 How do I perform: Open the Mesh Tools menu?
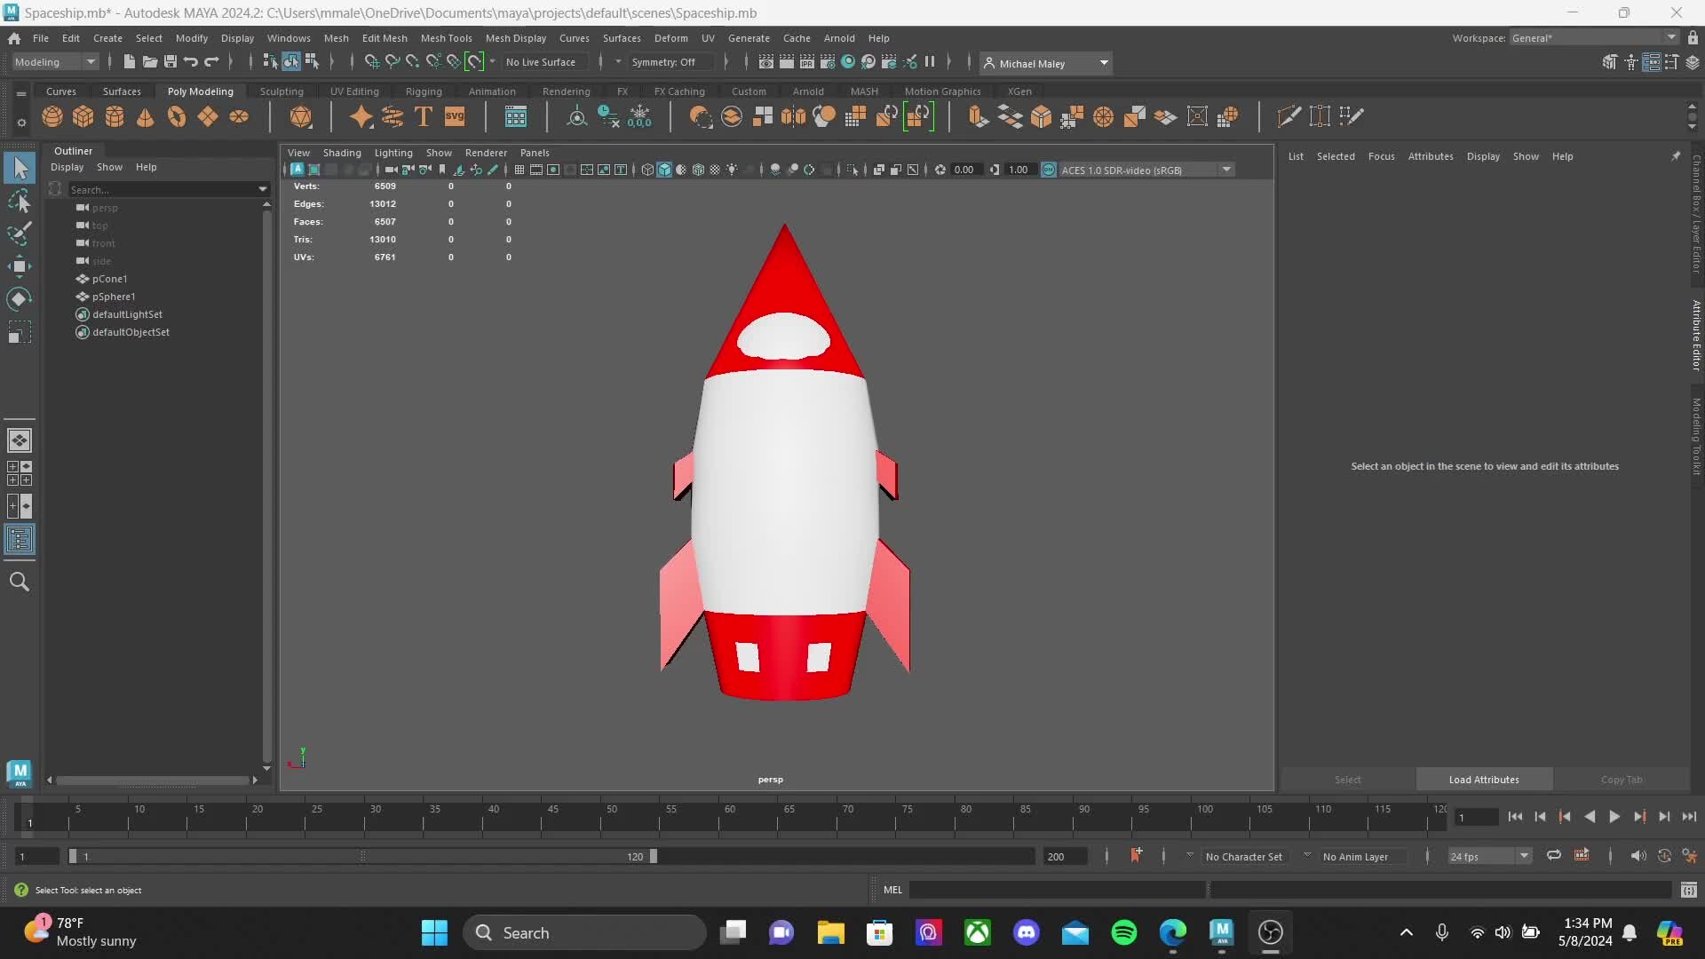point(446,38)
